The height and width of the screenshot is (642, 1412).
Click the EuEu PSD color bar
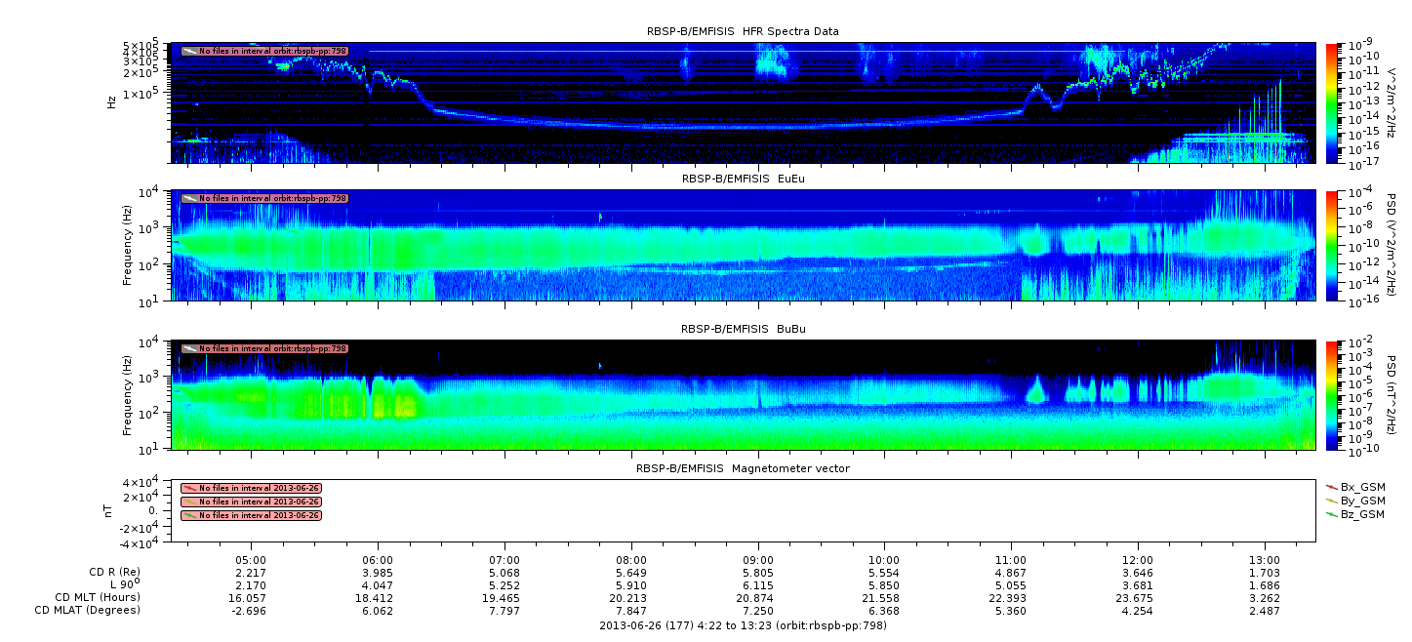pos(1332,245)
